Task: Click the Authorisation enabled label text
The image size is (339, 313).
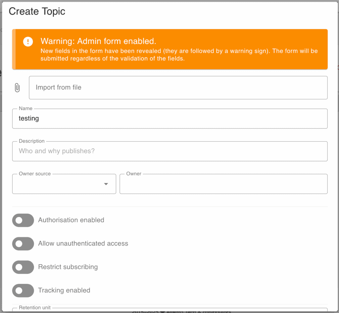Action: (x=71, y=220)
